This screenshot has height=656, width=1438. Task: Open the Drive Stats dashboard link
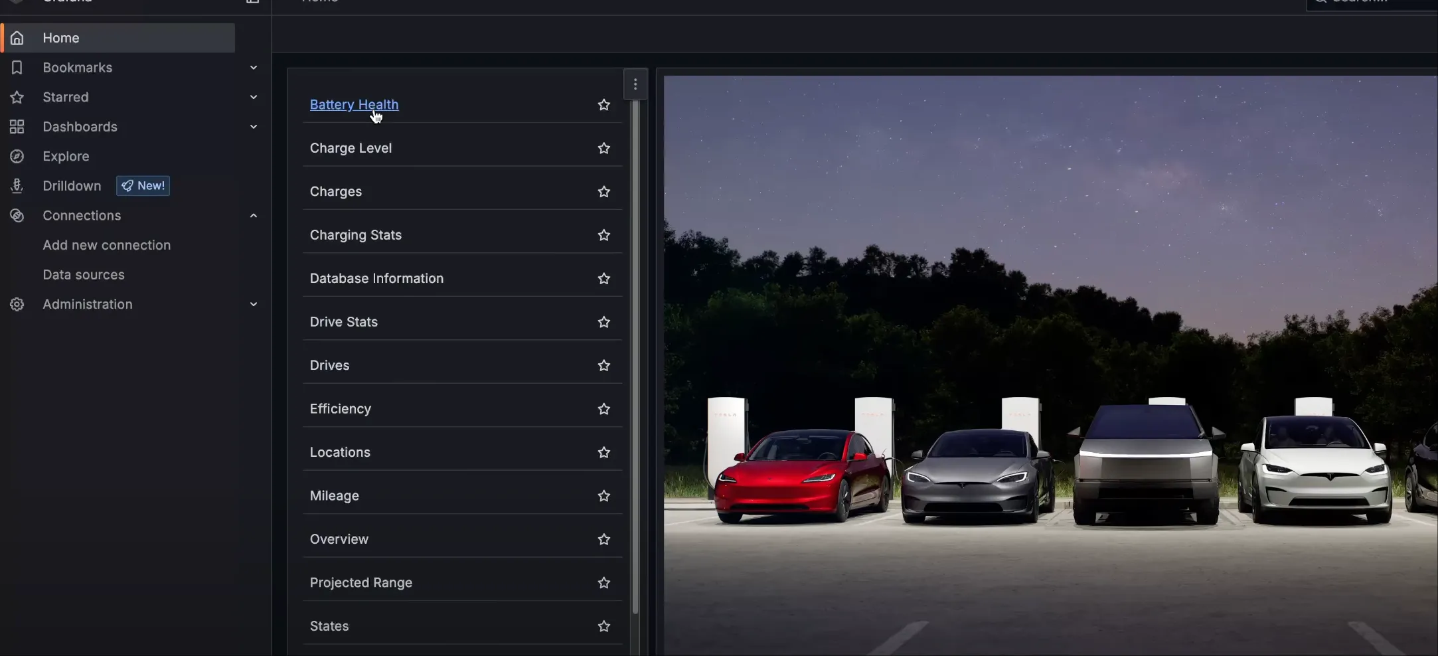click(x=344, y=322)
